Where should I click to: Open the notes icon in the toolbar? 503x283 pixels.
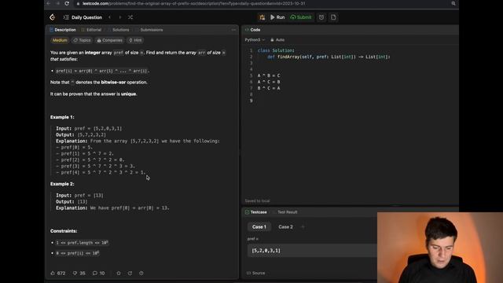point(333,17)
